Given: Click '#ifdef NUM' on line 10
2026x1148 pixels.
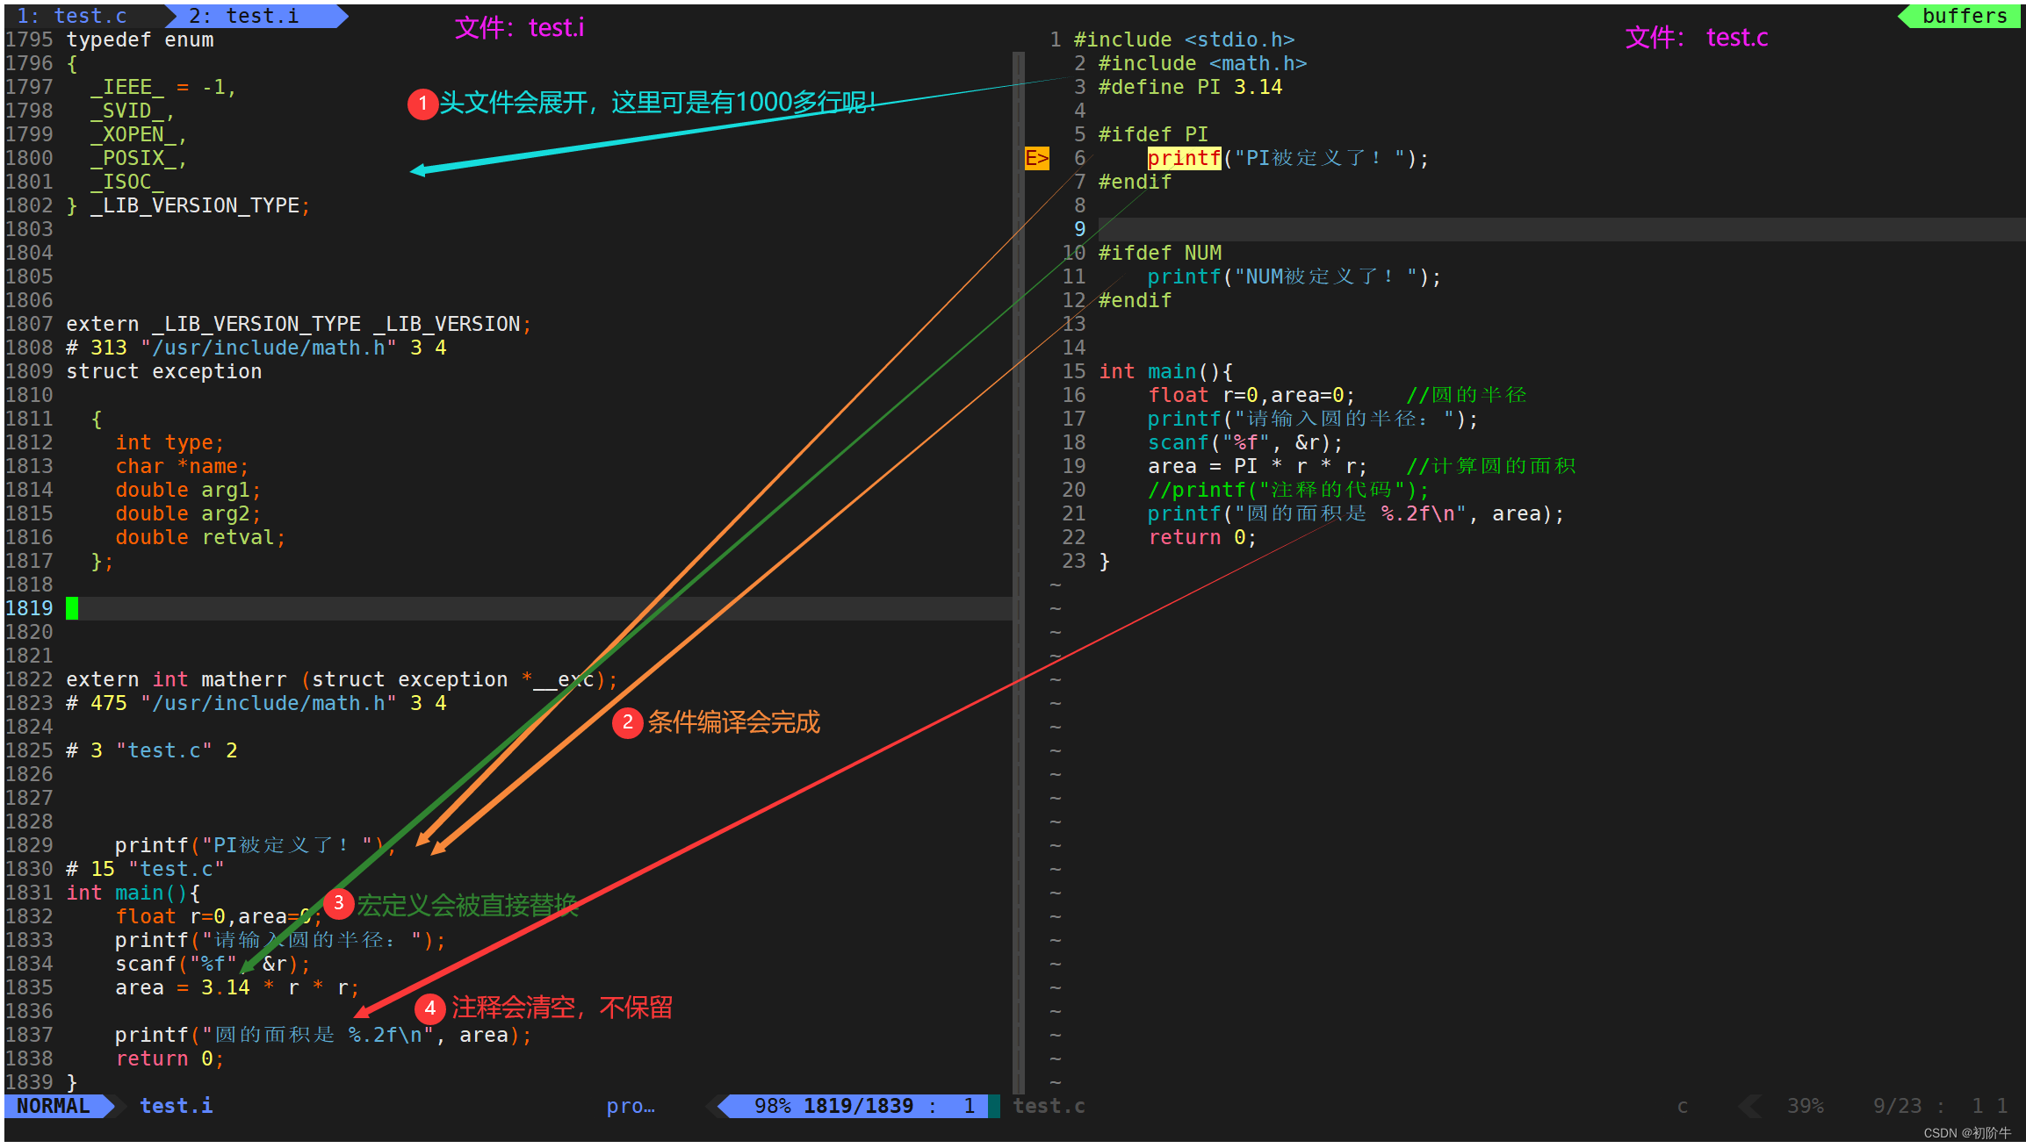Looking at the screenshot, I should [x=1159, y=253].
